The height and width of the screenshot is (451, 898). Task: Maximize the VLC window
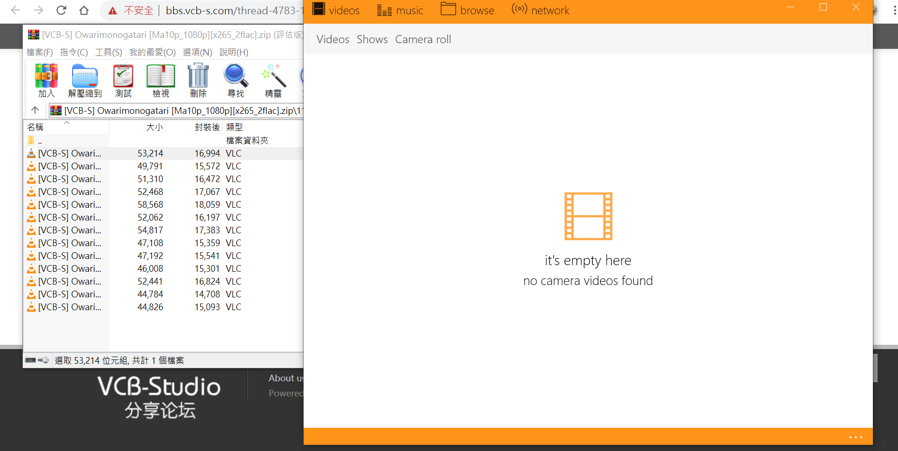pyautogui.click(x=824, y=7)
